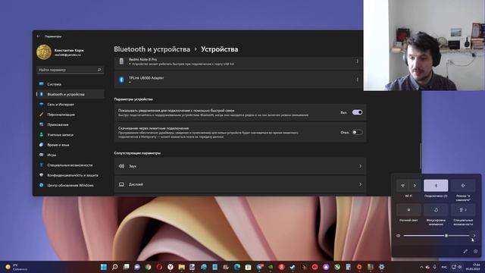
Task: Show hidden tray icons chevron
Action: pyautogui.click(x=421, y=267)
